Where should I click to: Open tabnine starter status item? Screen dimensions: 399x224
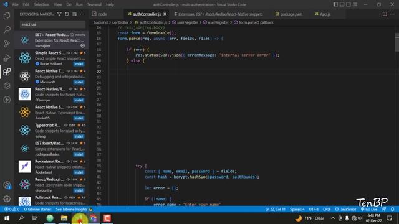pos(37,209)
